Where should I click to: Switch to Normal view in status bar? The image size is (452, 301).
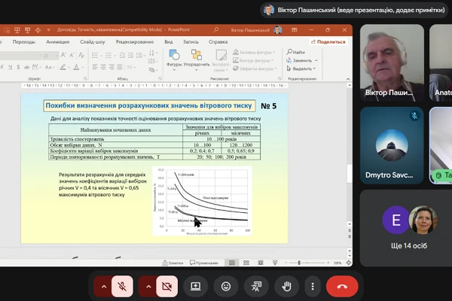[x=232, y=263]
